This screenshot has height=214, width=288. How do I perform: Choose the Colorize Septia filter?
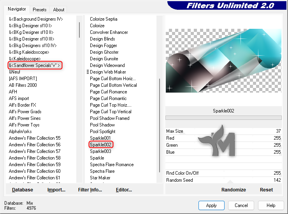click(x=104, y=19)
